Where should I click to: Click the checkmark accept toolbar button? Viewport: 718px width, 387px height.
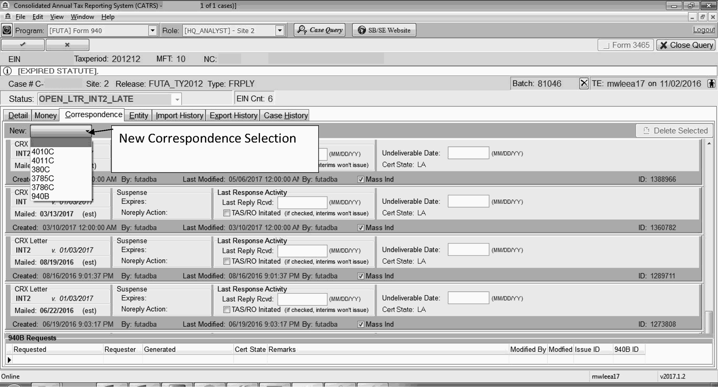click(23, 45)
